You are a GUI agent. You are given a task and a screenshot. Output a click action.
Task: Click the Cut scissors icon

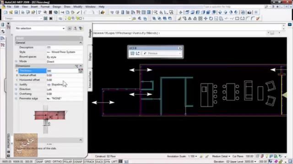click(x=62, y=12)
